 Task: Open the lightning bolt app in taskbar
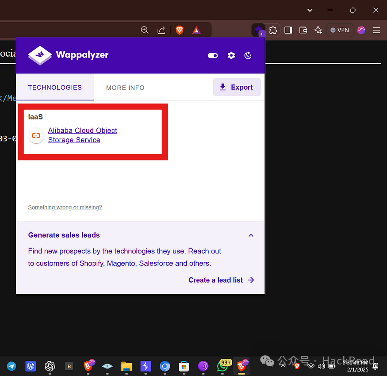(x=146, y=366)
